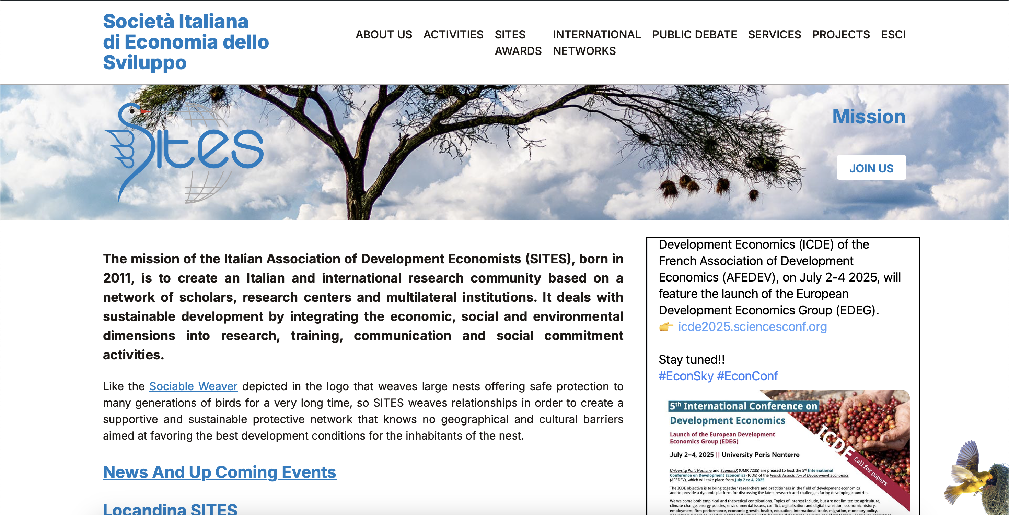Screen dimensions: 1009x515
Task: Open the ACTIVITIES menu item
Action: 453,34
